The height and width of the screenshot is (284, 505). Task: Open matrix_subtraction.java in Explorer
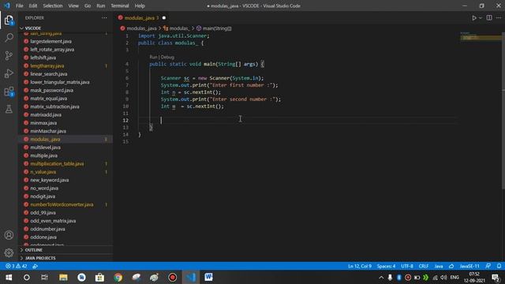click(x=54, y=106)
